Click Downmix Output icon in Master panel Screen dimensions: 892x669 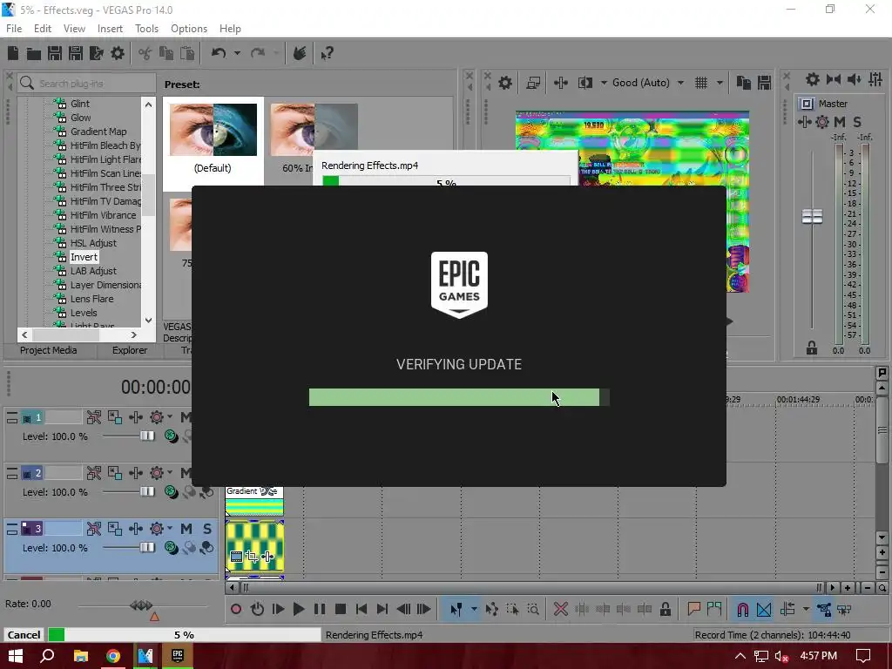coord(834,79)
